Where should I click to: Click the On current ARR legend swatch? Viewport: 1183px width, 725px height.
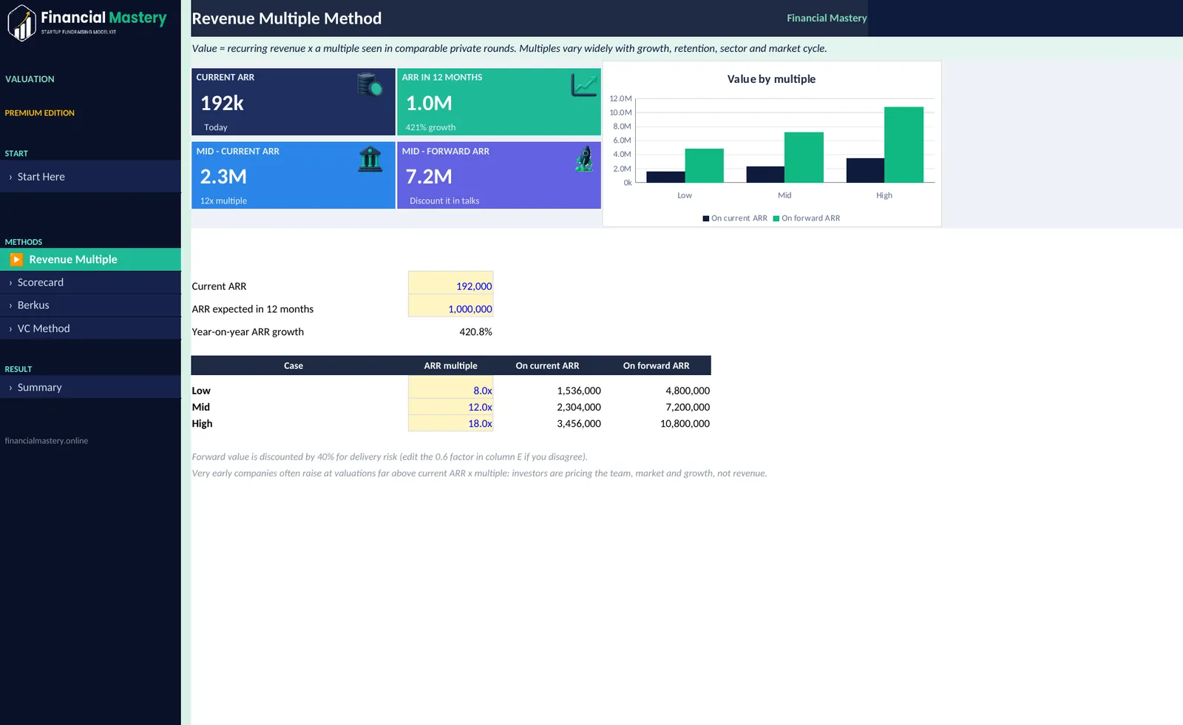(x=706, y=218)
